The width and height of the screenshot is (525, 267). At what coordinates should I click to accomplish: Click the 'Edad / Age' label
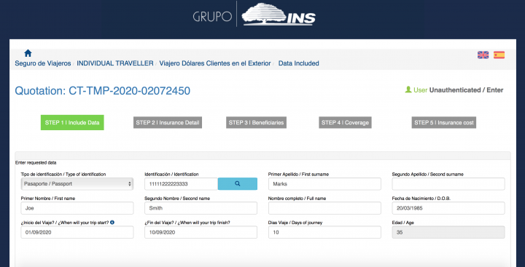click(x=402, y=222)
